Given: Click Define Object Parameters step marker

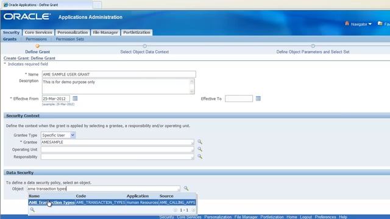Looking at the screenshot, I should [x=313, y=46].
